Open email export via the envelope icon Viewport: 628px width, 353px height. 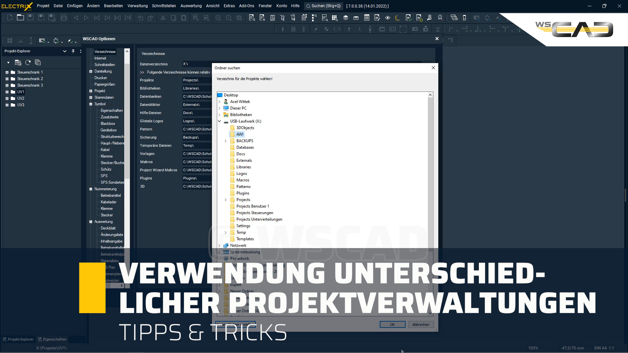(x=356, y=18)
